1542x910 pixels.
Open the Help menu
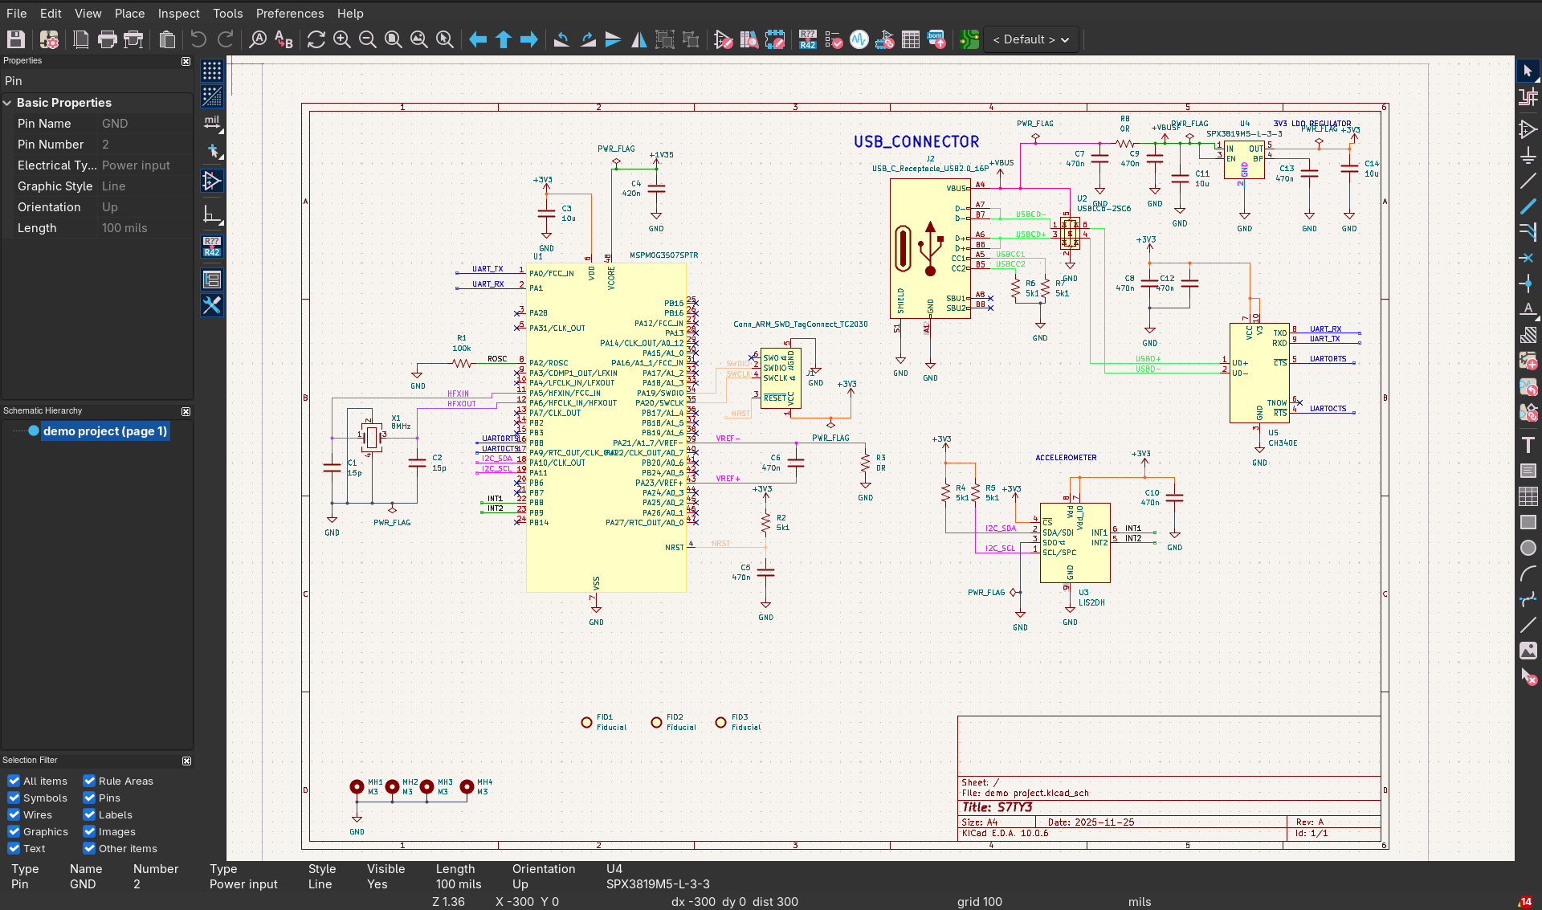(350, 13)
